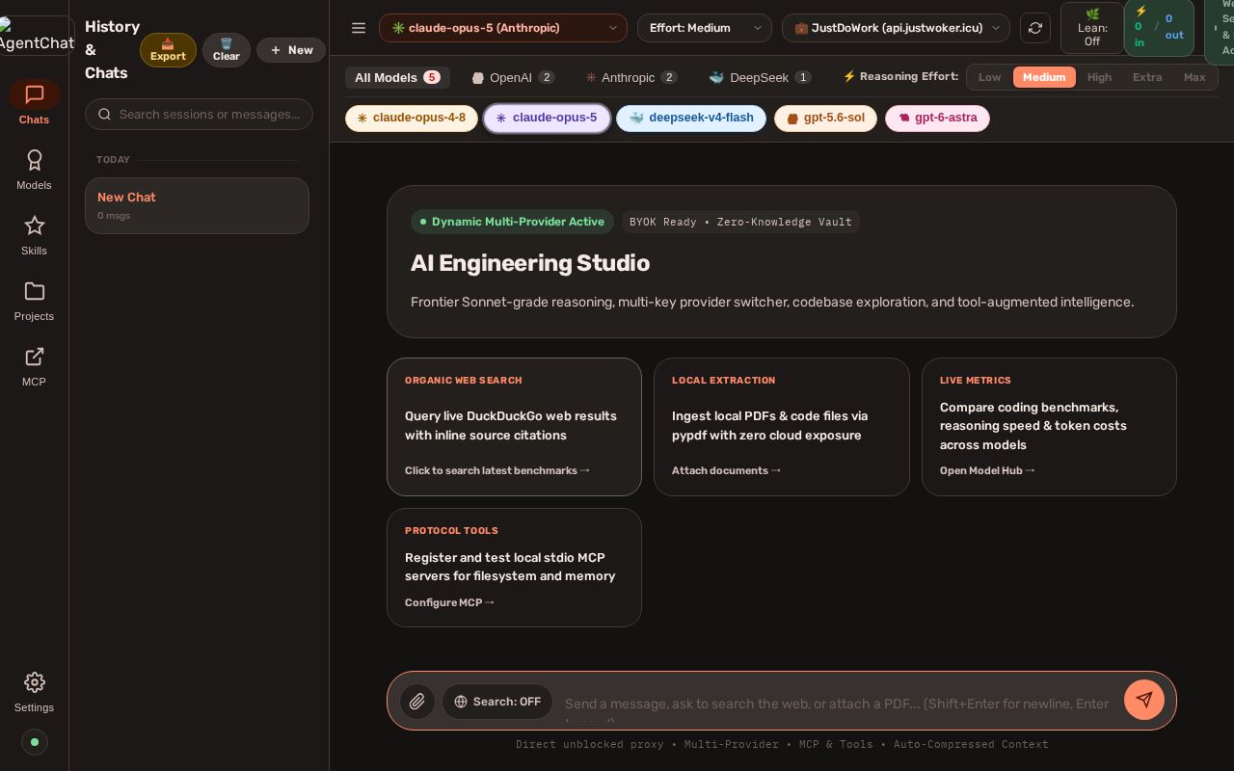Set reasoning effort to High
The image size is (1234, 771).
[1099, 77]
